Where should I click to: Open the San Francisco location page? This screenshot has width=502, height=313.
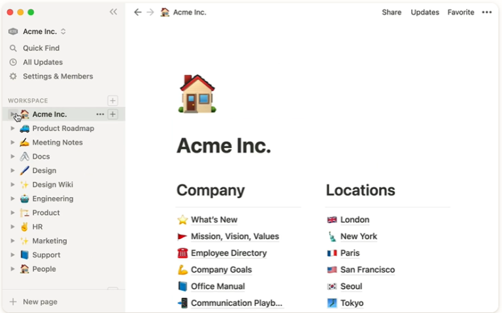(x=367, y=270)
